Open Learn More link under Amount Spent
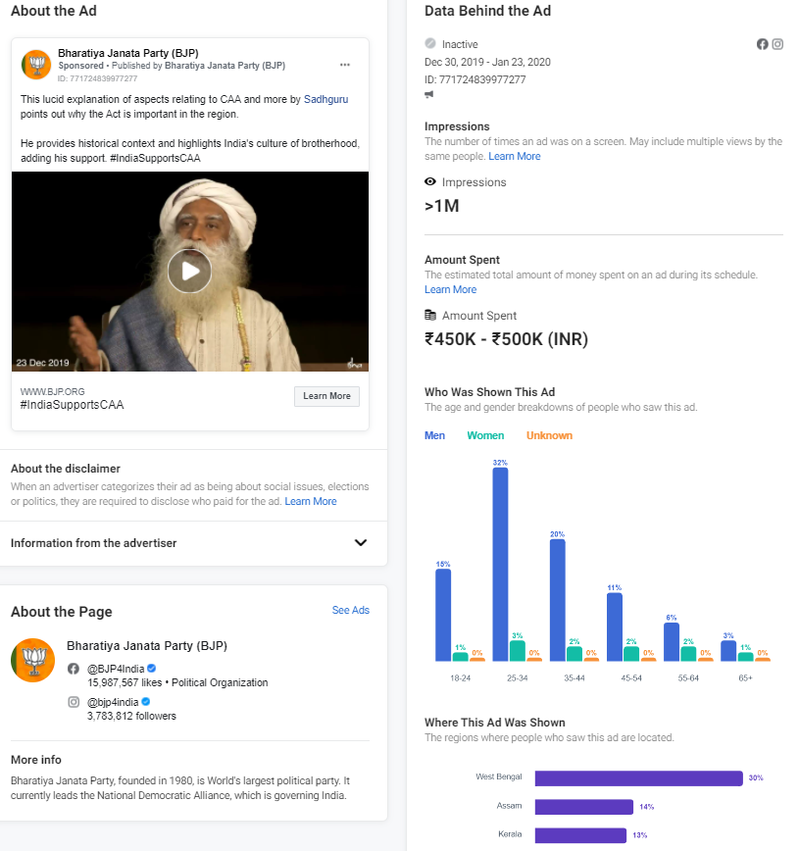The height and width of the screenshot is (851, 799). tap(450, 290)
